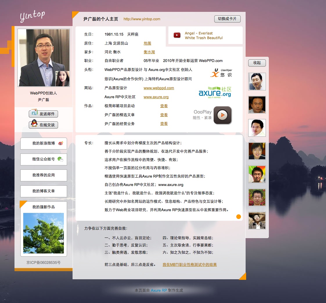
Task: Click the orange dot in 专长 panel
Action: click(x=238, y=217)
